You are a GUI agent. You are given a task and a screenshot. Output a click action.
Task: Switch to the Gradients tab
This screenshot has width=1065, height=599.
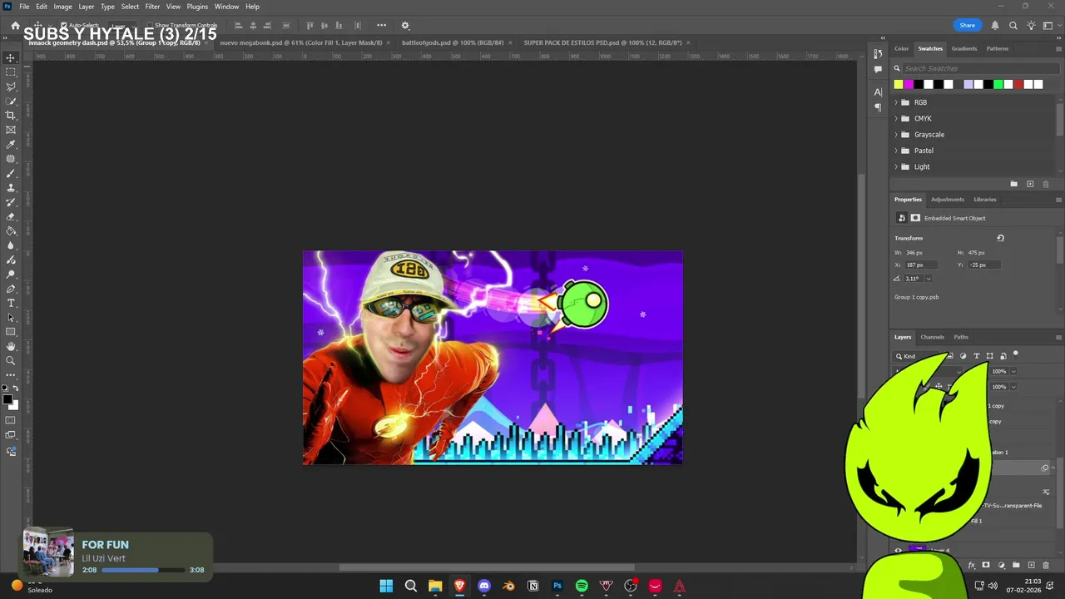(964, 48)
